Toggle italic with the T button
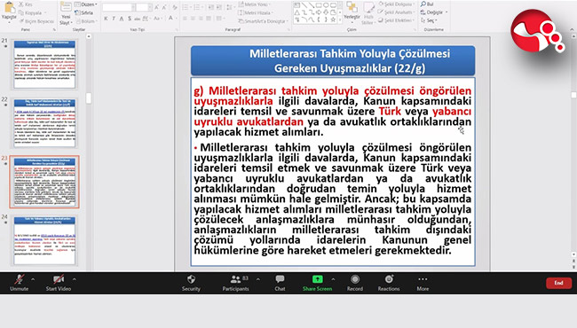 tap(114, 19)
